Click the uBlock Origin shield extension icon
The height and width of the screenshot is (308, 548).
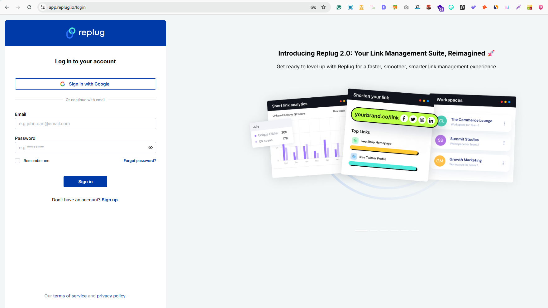(541, 7)
